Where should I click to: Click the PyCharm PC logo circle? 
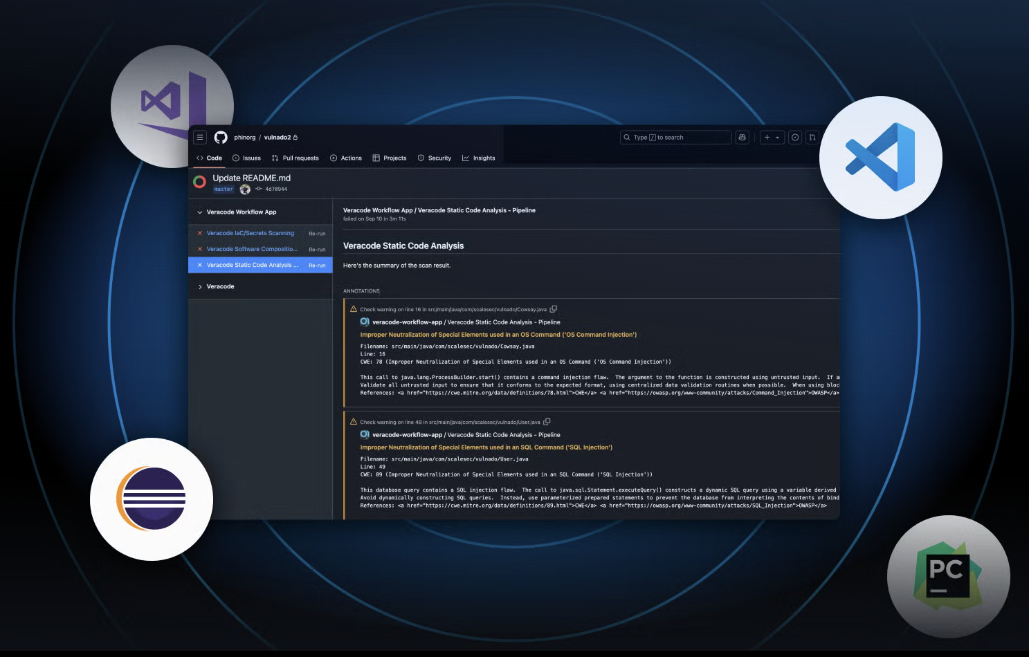[x=949, y=577]
